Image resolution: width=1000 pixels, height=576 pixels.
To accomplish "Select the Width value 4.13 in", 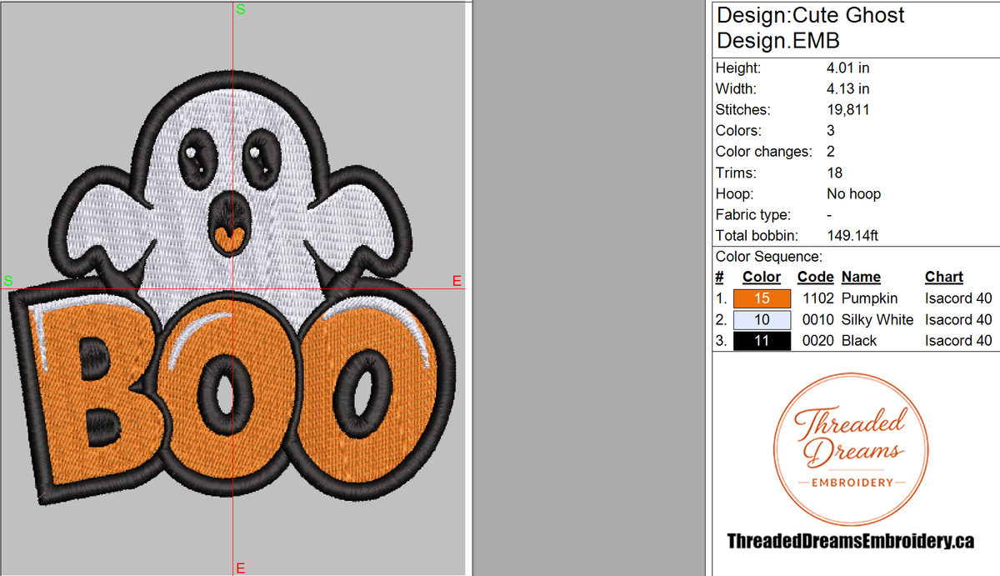I will click(847, 88).
